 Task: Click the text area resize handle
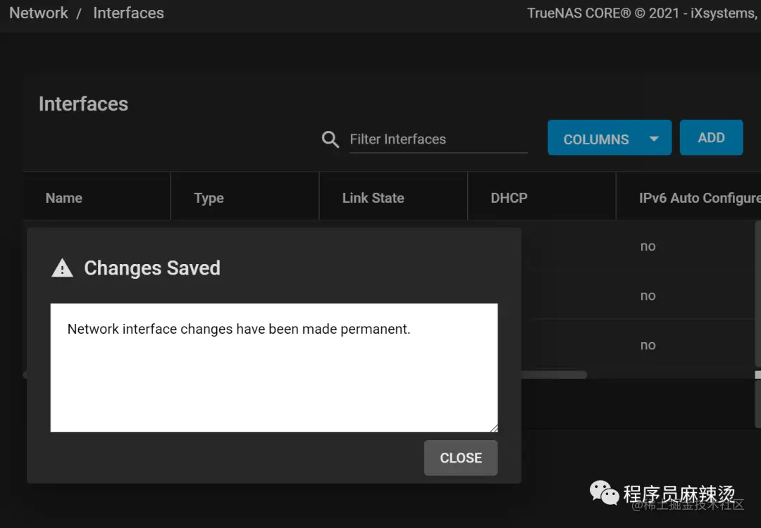(493, 427)
